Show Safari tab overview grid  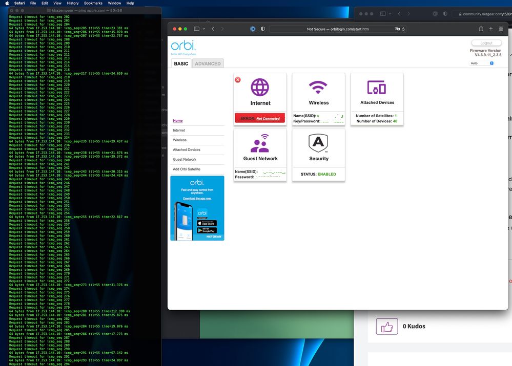pyautogui.click(x=501, y=29)
